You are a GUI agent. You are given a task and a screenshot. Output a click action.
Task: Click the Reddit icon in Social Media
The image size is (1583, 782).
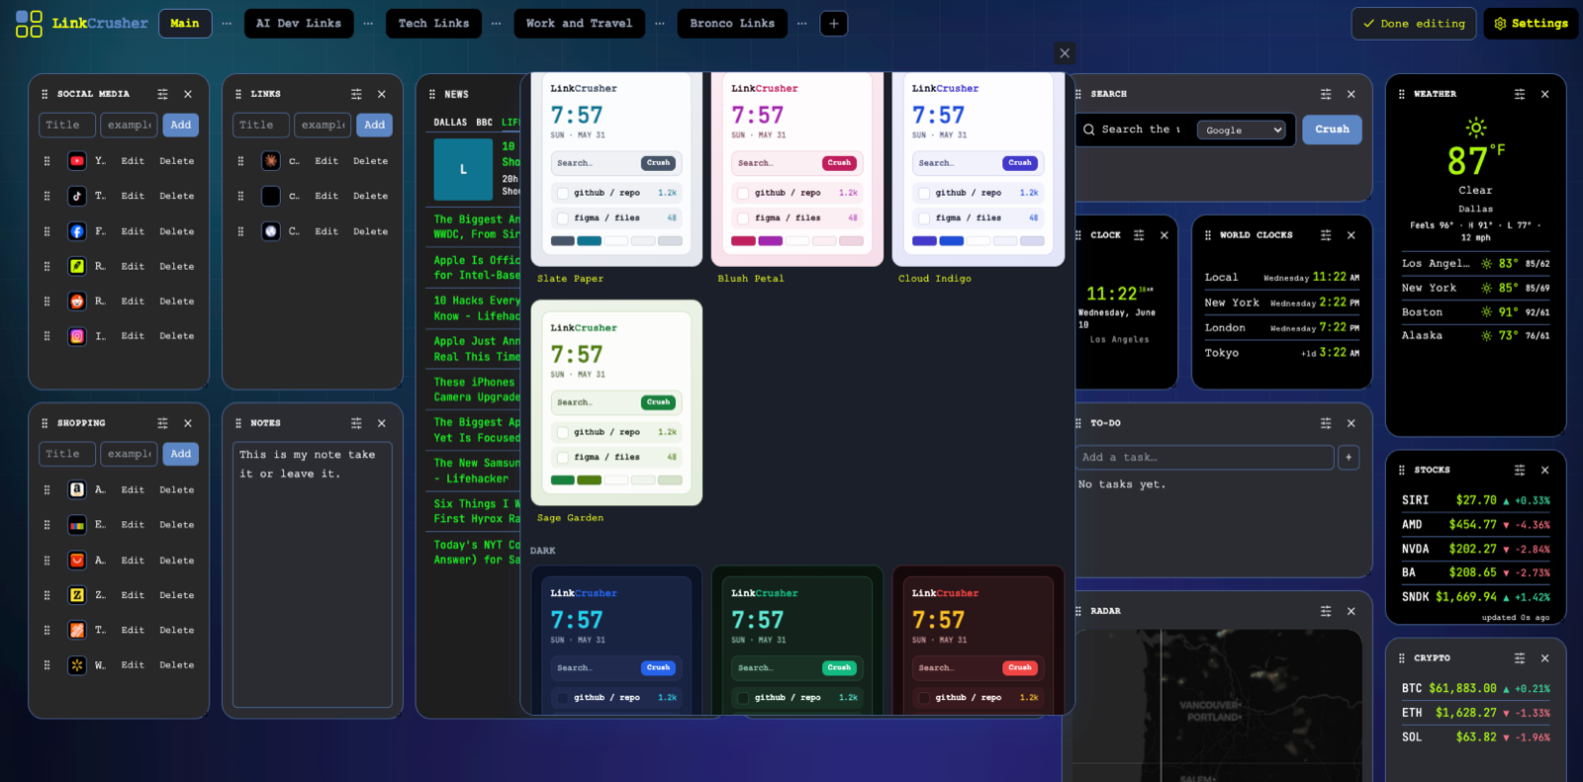(77, 302)
